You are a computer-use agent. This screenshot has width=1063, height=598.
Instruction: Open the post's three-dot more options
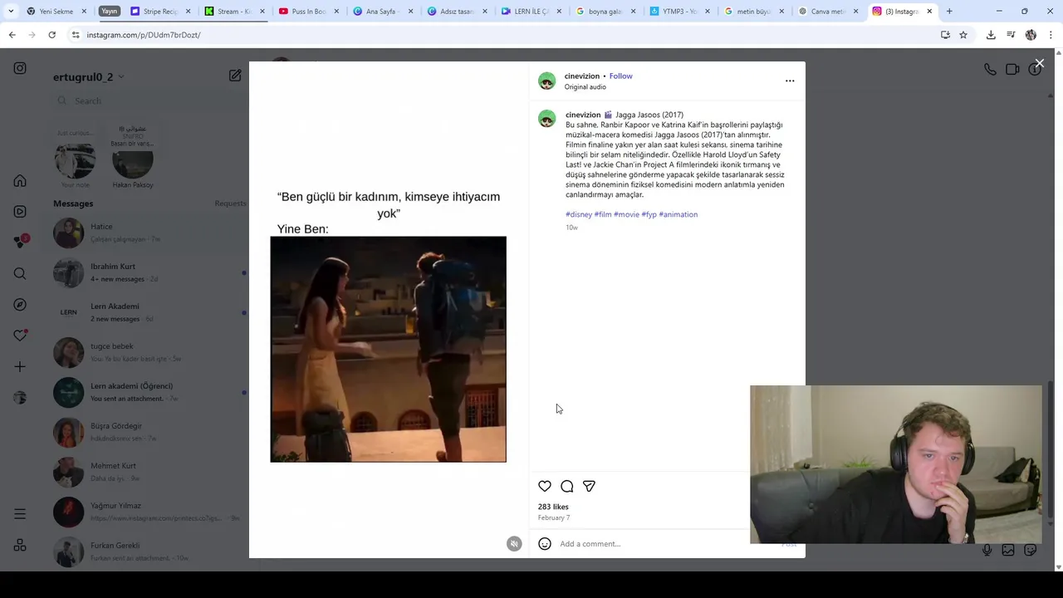[x=790, y=81]
